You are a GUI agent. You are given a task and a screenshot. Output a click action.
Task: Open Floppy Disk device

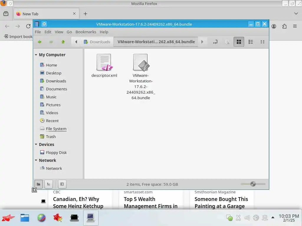pyautogui.click(x=56, y=152)
